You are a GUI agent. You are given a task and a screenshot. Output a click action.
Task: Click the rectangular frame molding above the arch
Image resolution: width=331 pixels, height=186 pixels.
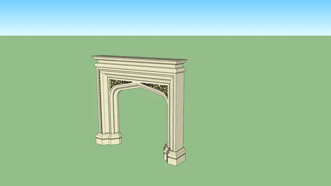tap(138, 75)
